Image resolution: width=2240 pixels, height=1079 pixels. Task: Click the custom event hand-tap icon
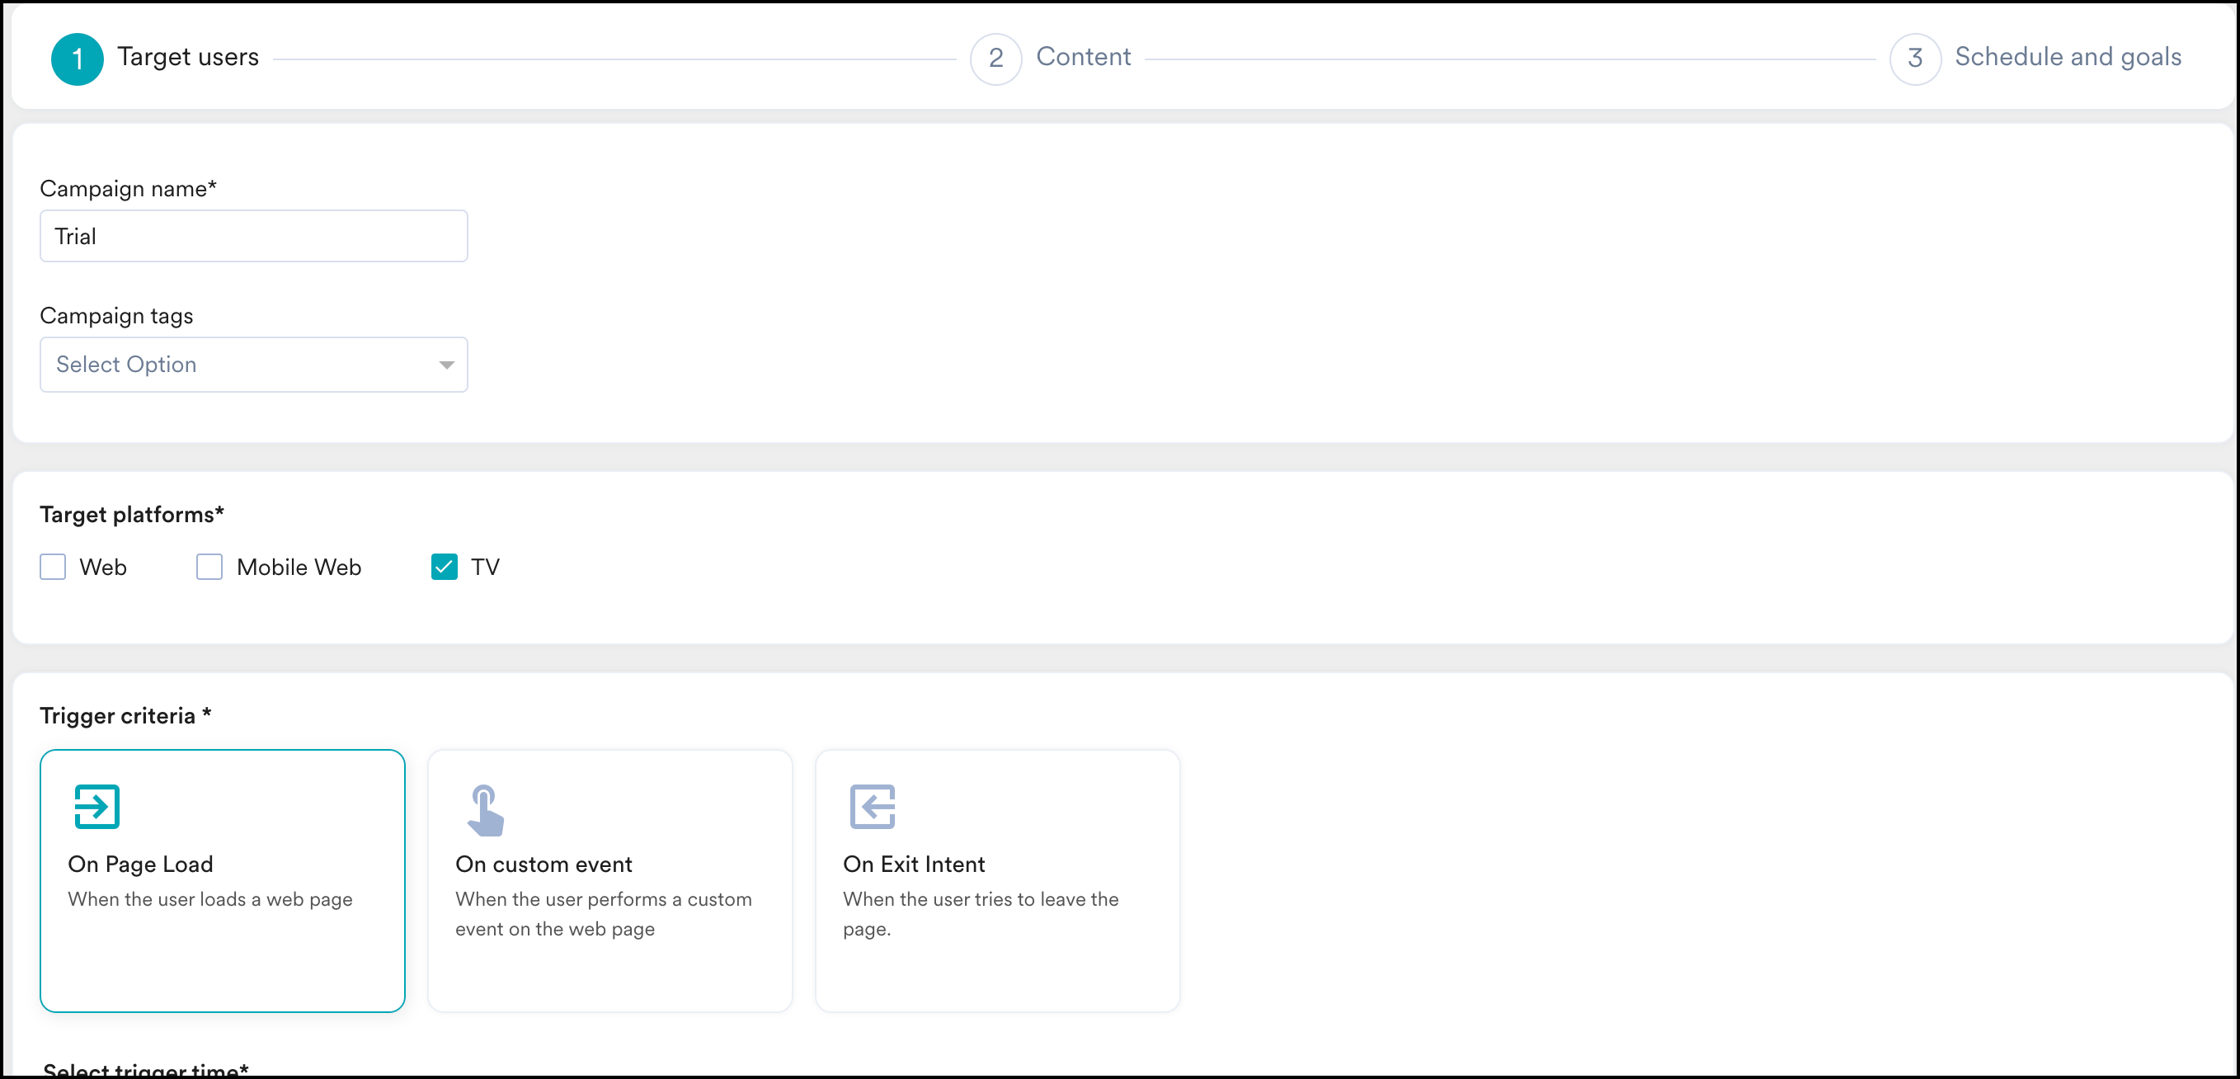tap(485, 809)
